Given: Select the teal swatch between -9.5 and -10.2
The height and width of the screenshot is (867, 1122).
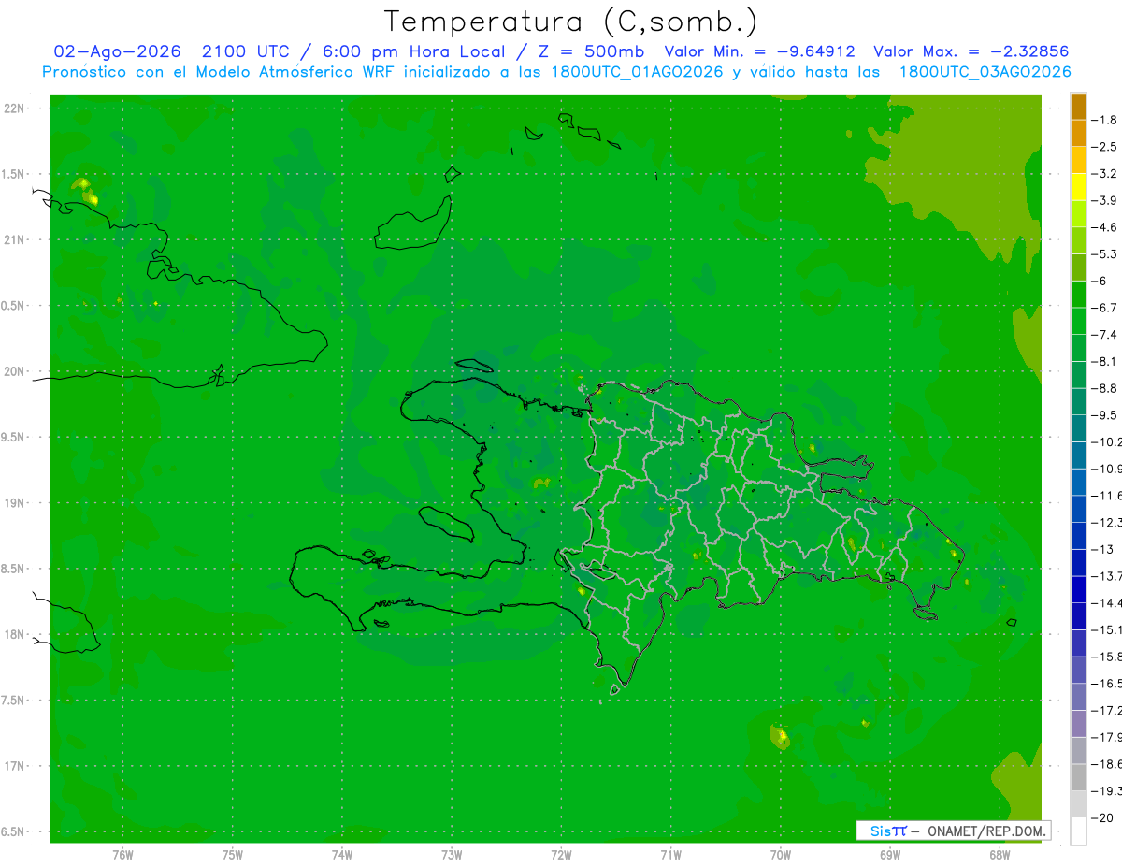Looking at the screenshot, I should [1078, 428].
